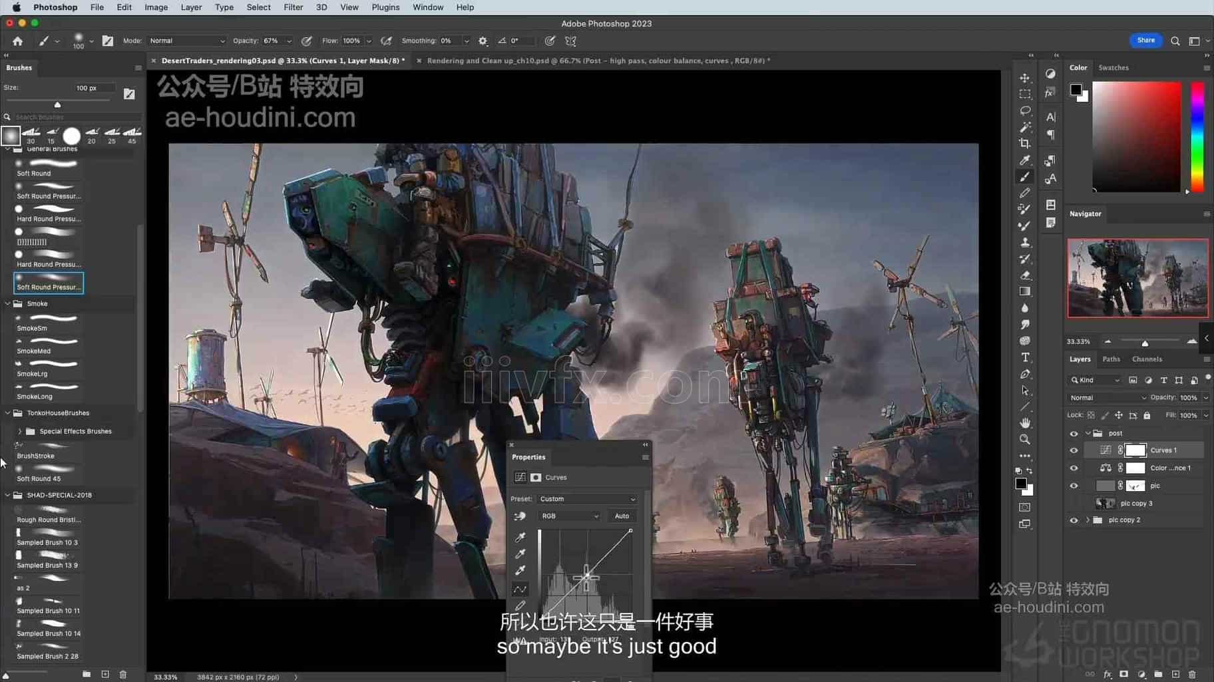Open the brush Mode dropdown
Viewport: 1214px width, 682px height.
click(186, 41)
